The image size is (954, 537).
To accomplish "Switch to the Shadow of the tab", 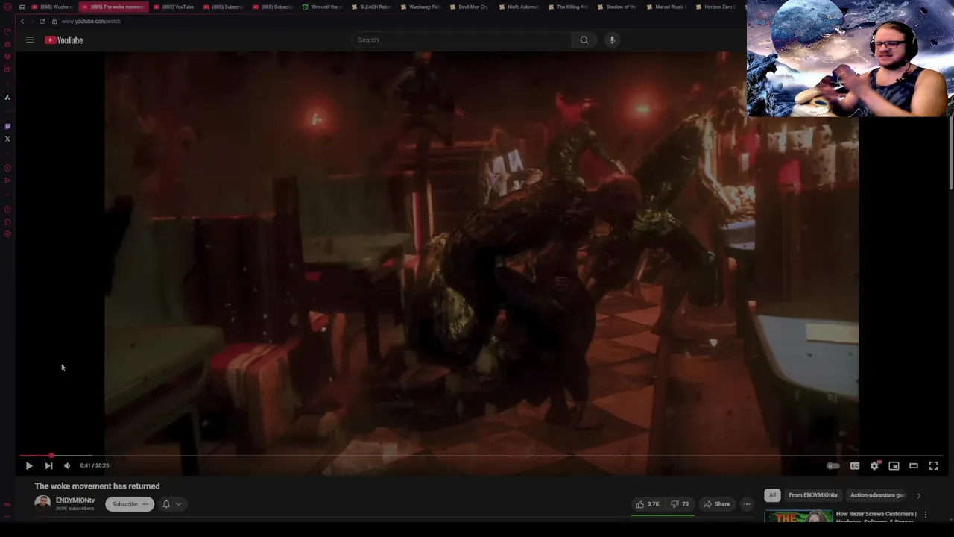I will click(x=617, y=7).
